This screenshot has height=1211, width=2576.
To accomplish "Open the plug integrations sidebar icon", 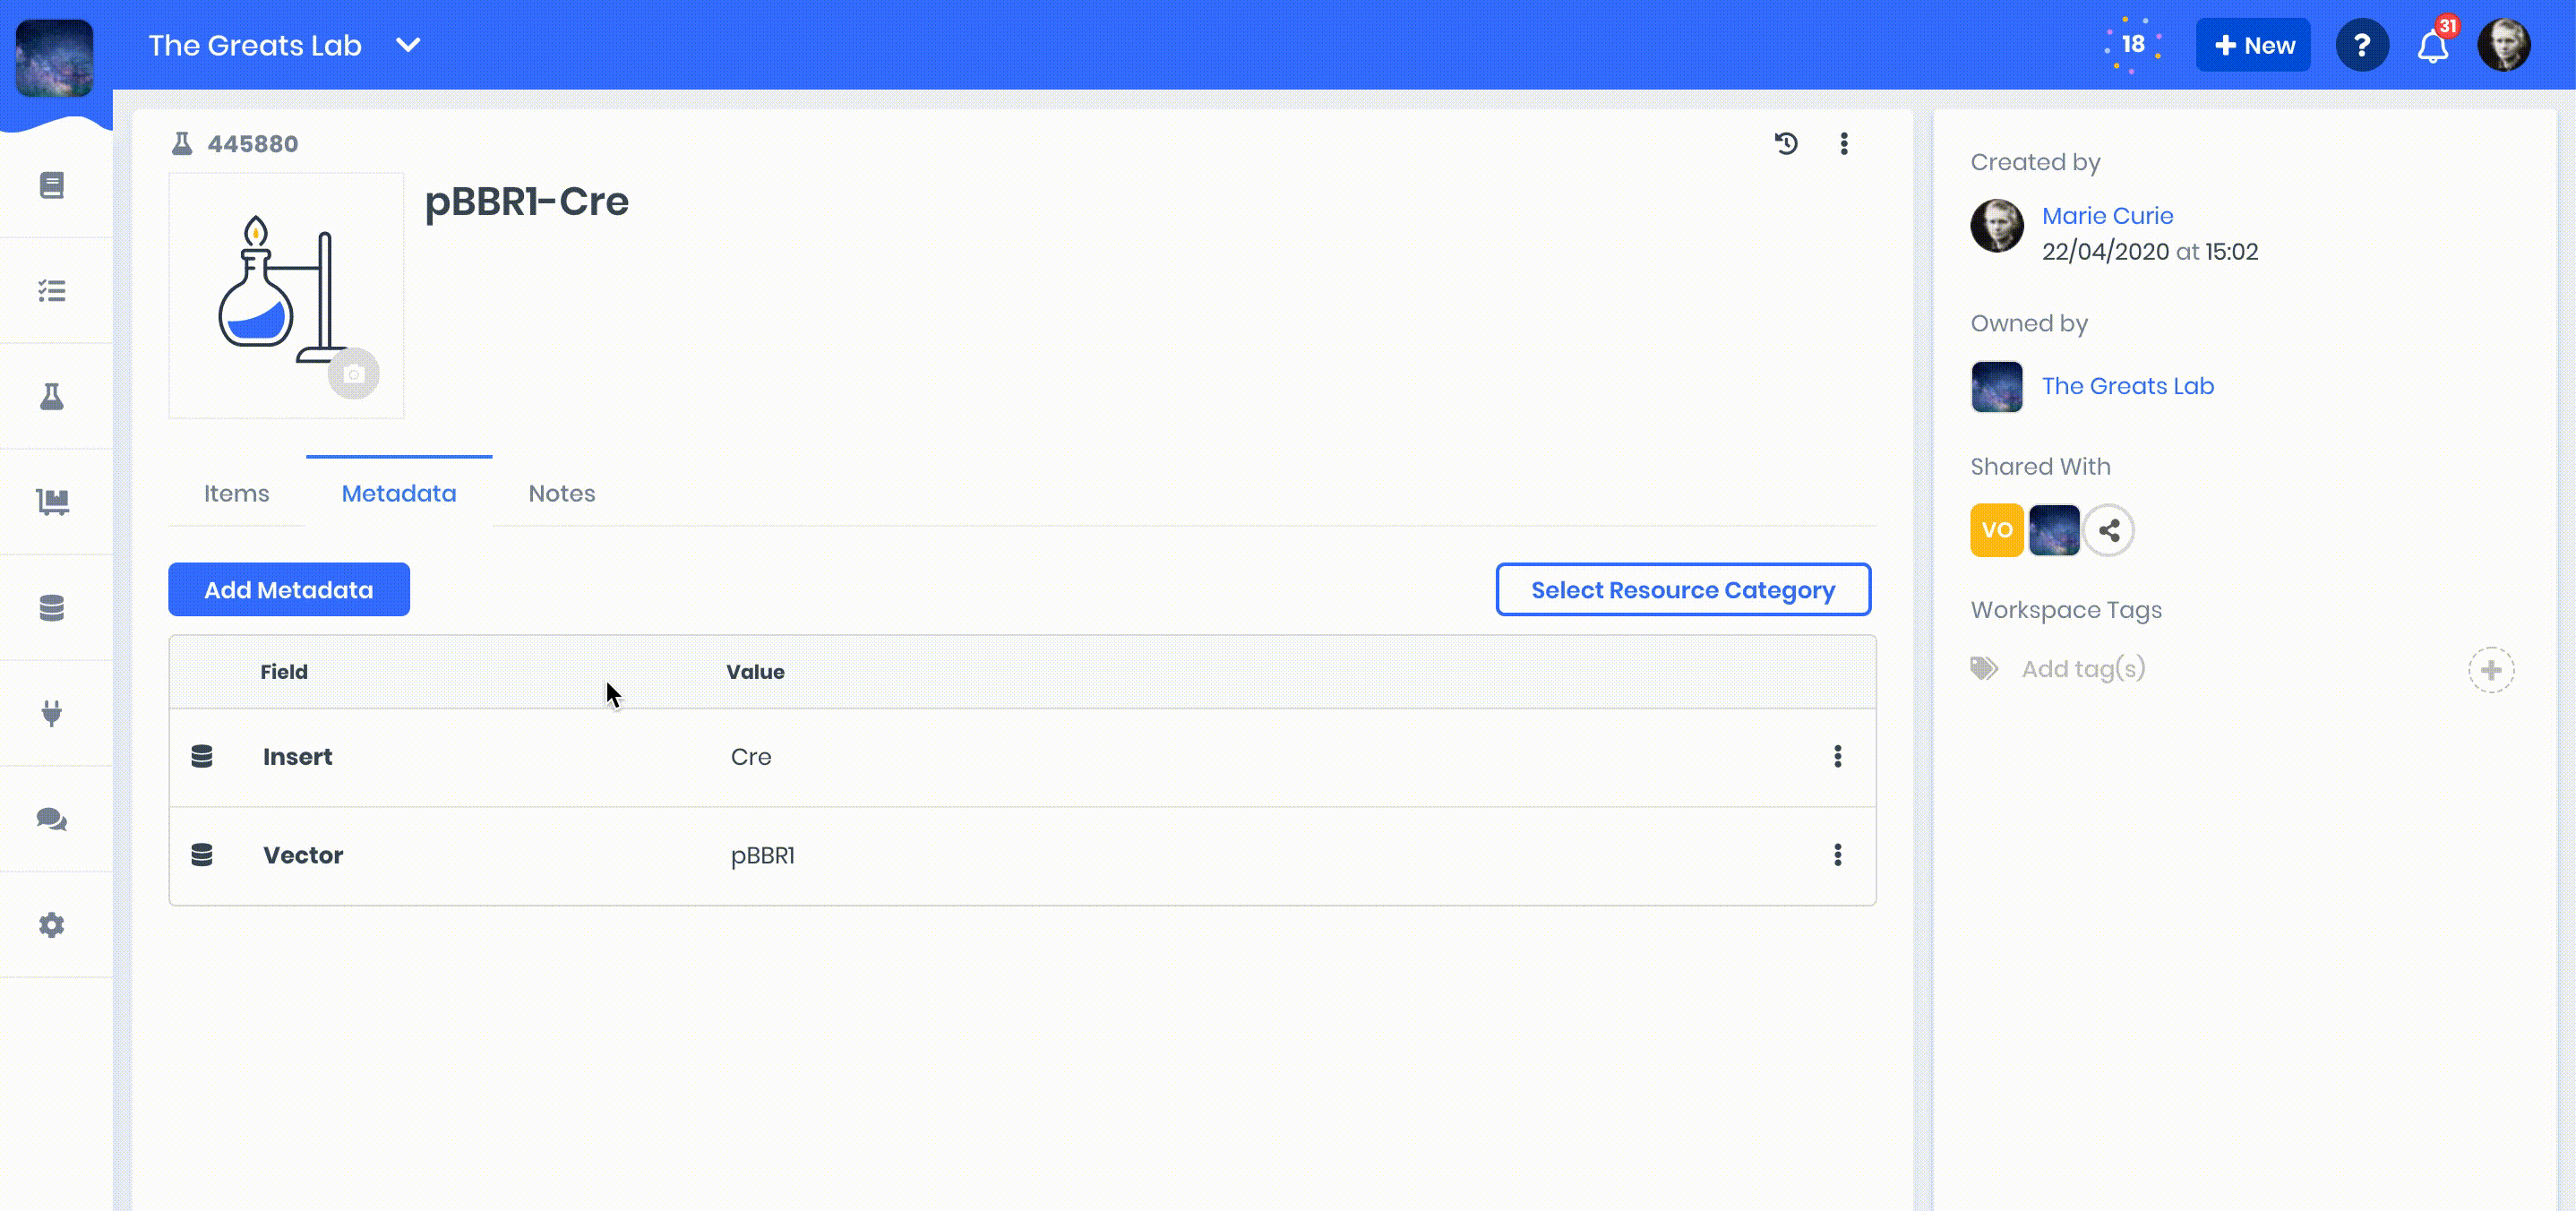I will tap(52, 713).
